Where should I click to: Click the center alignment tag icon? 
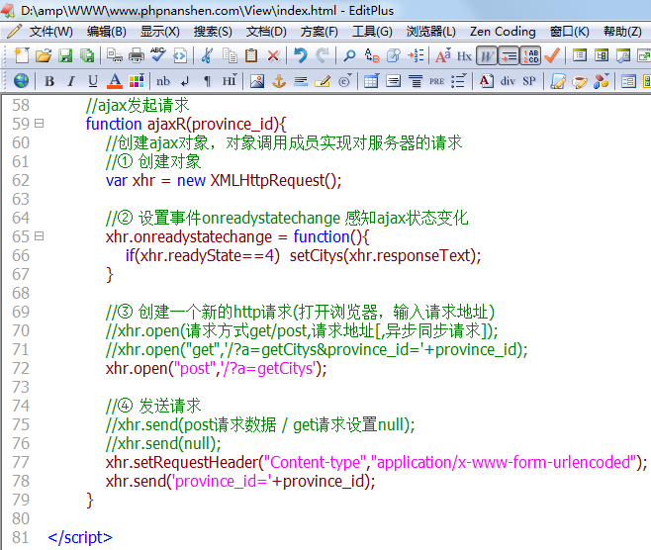pos(415,81)
